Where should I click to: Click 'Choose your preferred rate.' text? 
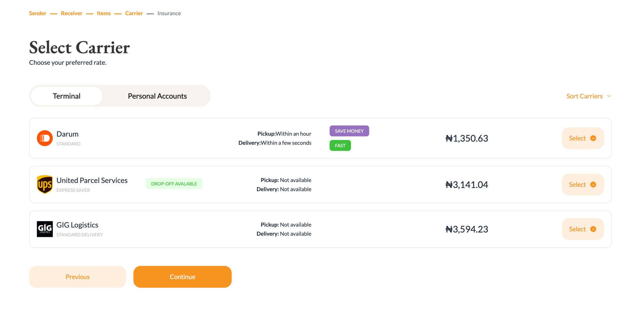click(x=68, y=62)
